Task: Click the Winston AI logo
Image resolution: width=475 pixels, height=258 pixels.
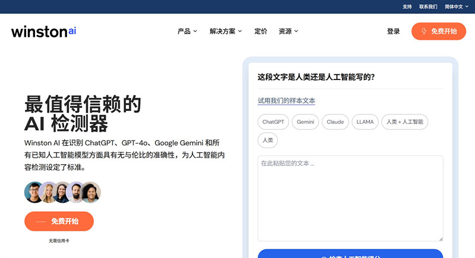Action: (43, 31)
